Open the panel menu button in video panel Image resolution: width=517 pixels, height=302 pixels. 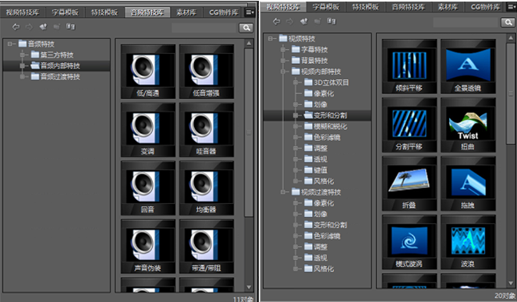click(512, 6)
